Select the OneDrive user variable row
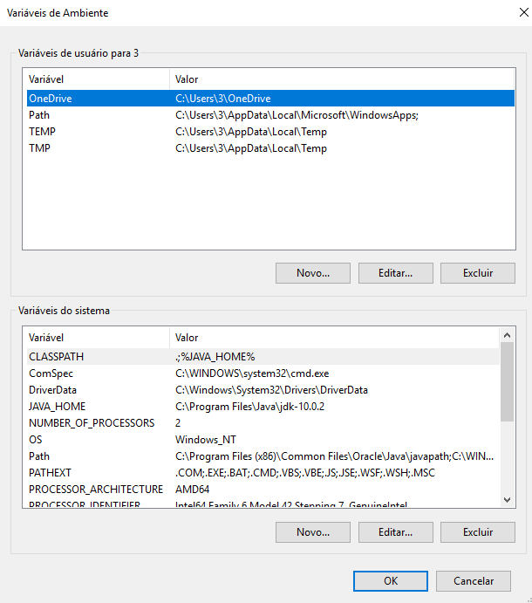 [51, 99]
